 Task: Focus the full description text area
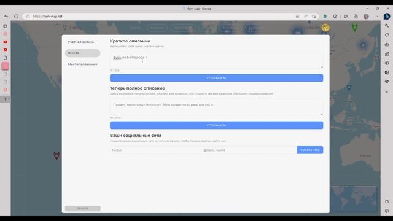(216, 107)
